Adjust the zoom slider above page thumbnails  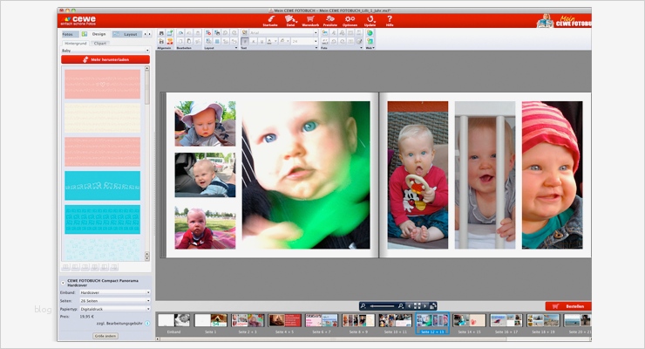click(384, 306)
